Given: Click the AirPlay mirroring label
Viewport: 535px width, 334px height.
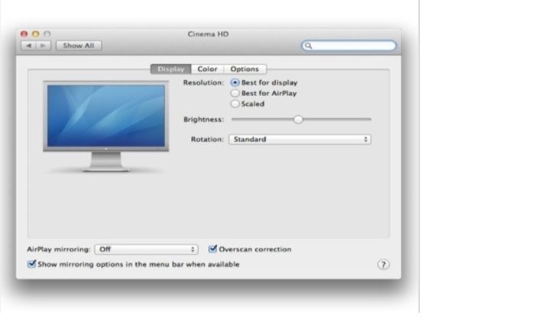Looking at the screenshot, I should point(59,249).
